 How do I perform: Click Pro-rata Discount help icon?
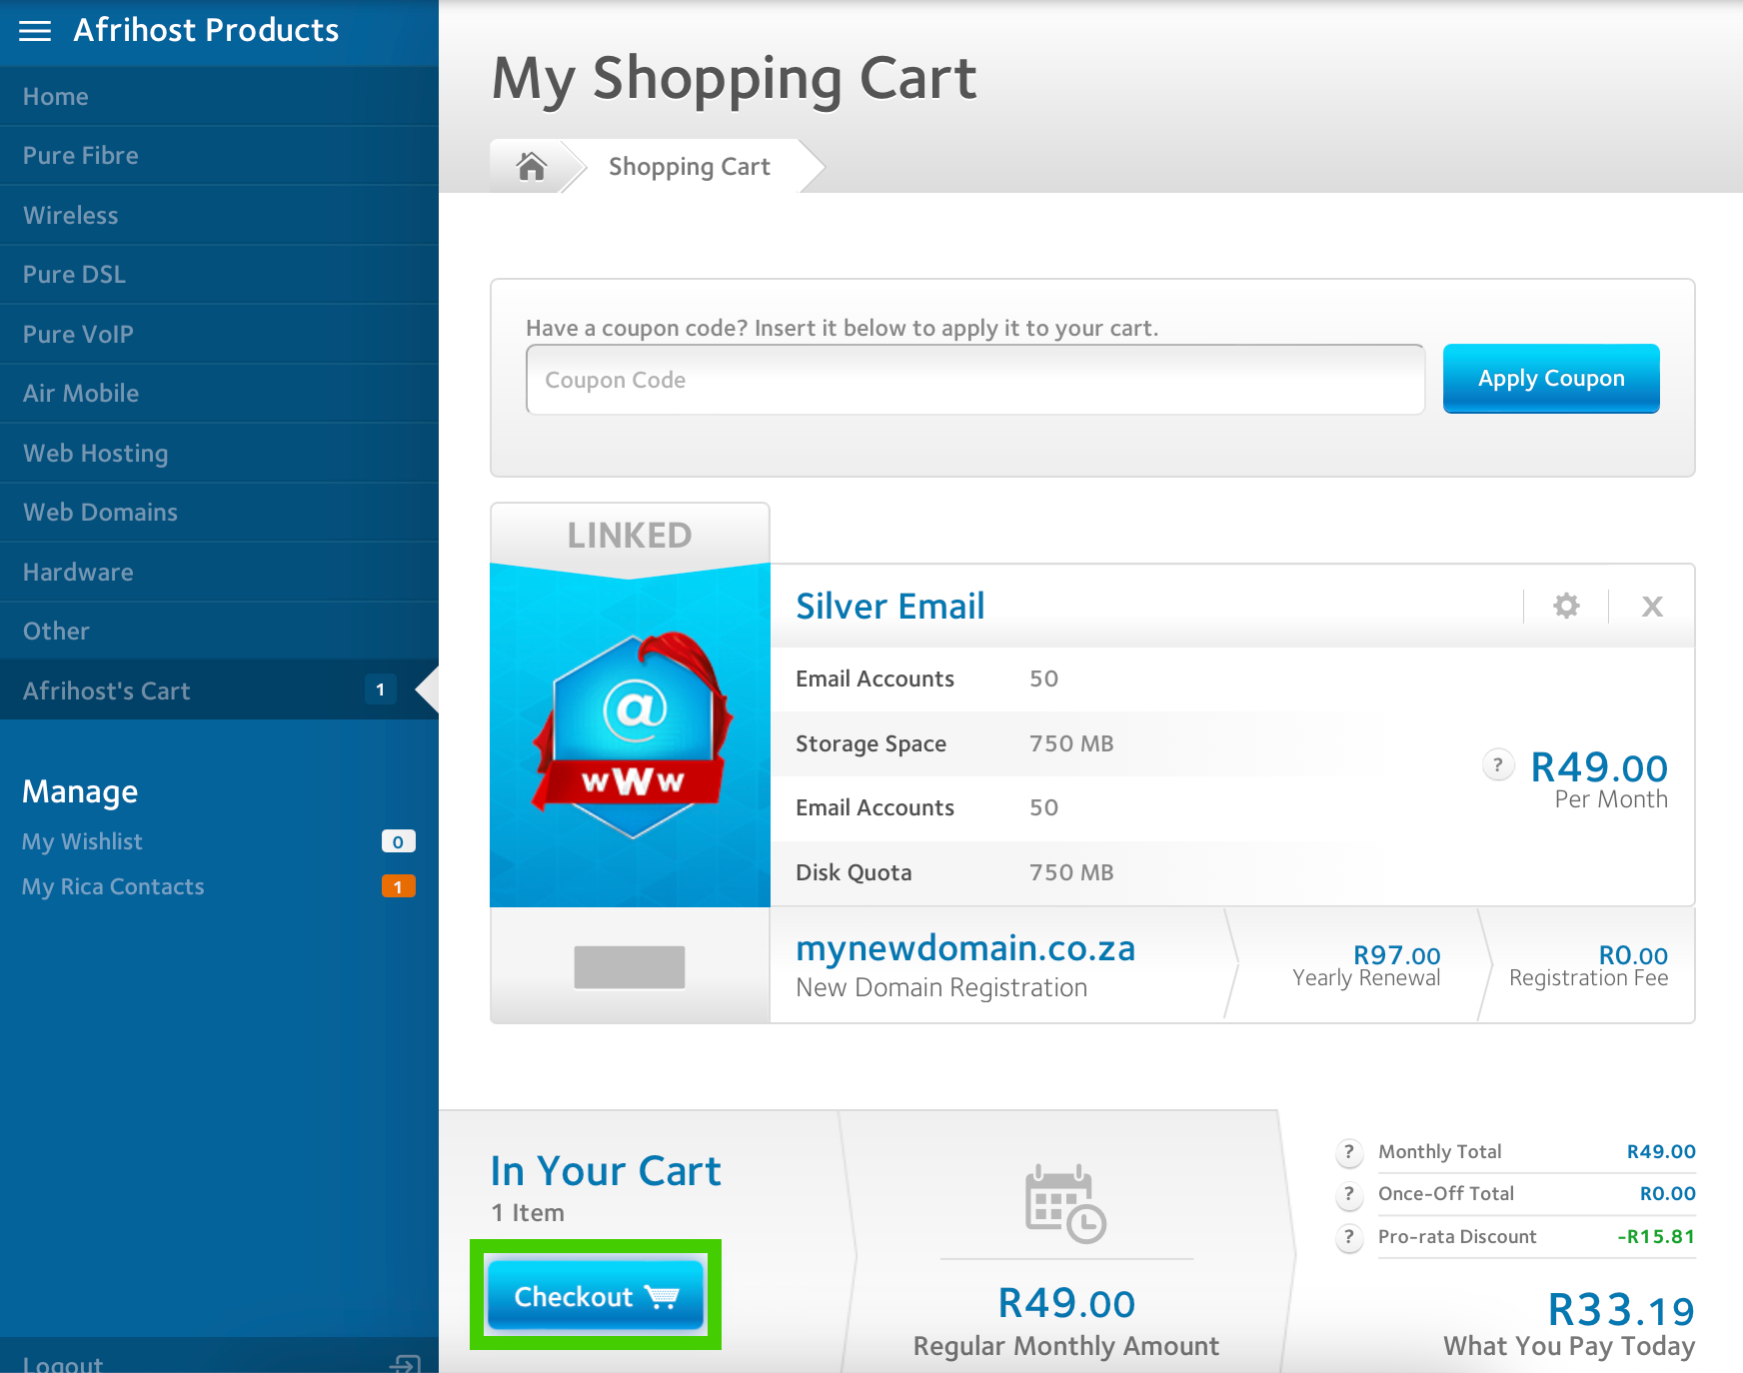tap(1349, 1237)
